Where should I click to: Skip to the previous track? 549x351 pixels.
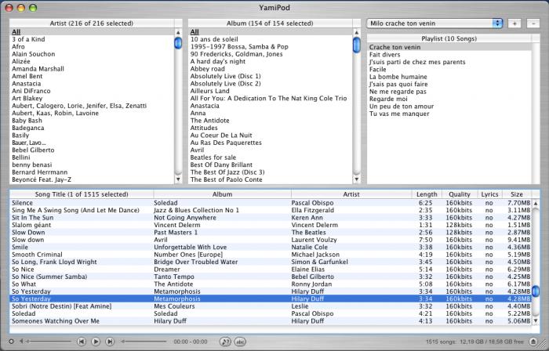[x=82, y=342]
